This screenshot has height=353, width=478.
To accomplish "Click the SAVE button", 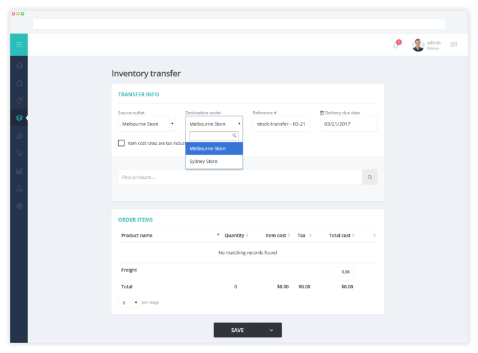I will 238,330.
